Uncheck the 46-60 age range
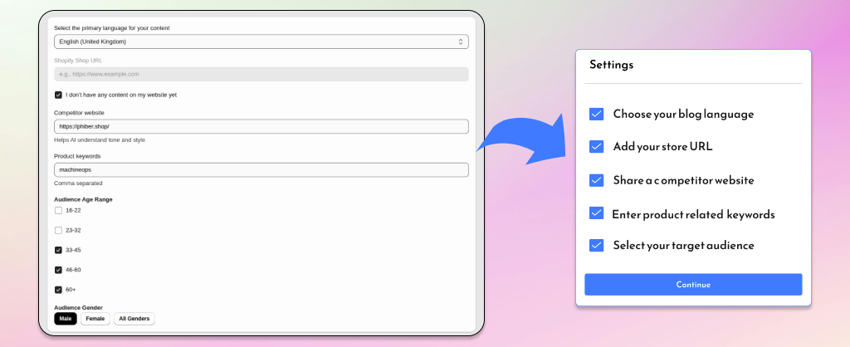This screenshot has width=850, height=347. coord(58,270)
